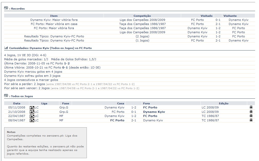
Task: Click the LC league logo for 08/04/1987
Action: point(32,121)
